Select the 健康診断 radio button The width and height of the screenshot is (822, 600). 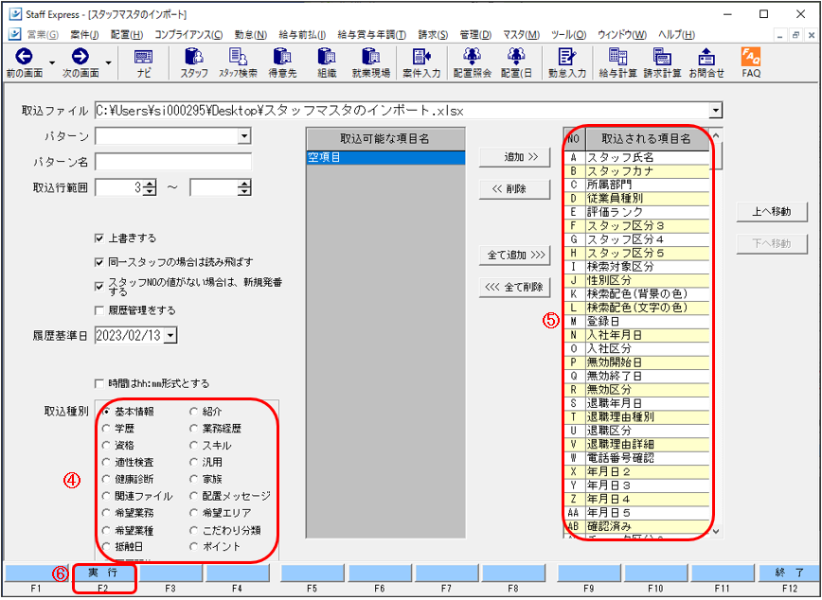(x=106, y=480)
